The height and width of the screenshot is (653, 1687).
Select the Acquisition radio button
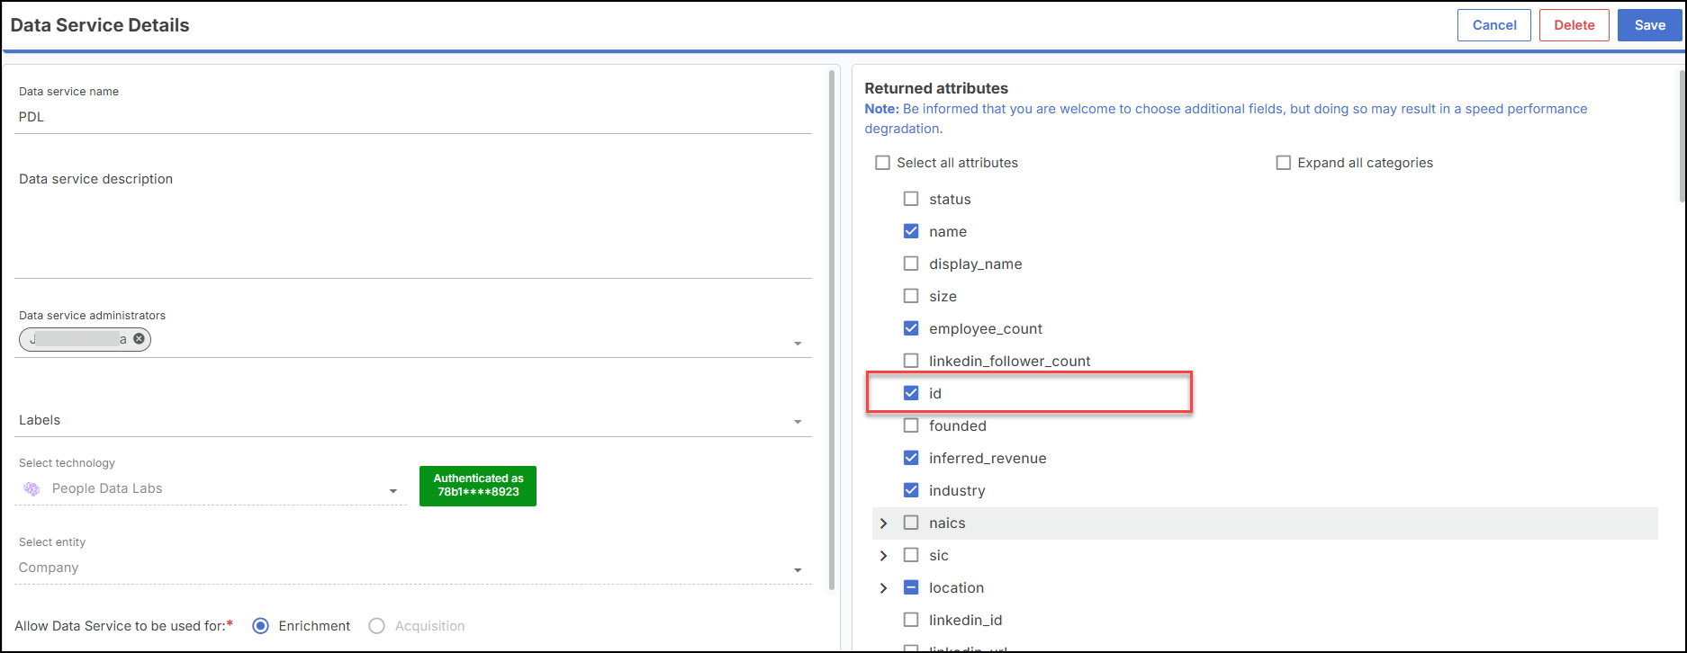pyautogui.click(x=377, y=626)
